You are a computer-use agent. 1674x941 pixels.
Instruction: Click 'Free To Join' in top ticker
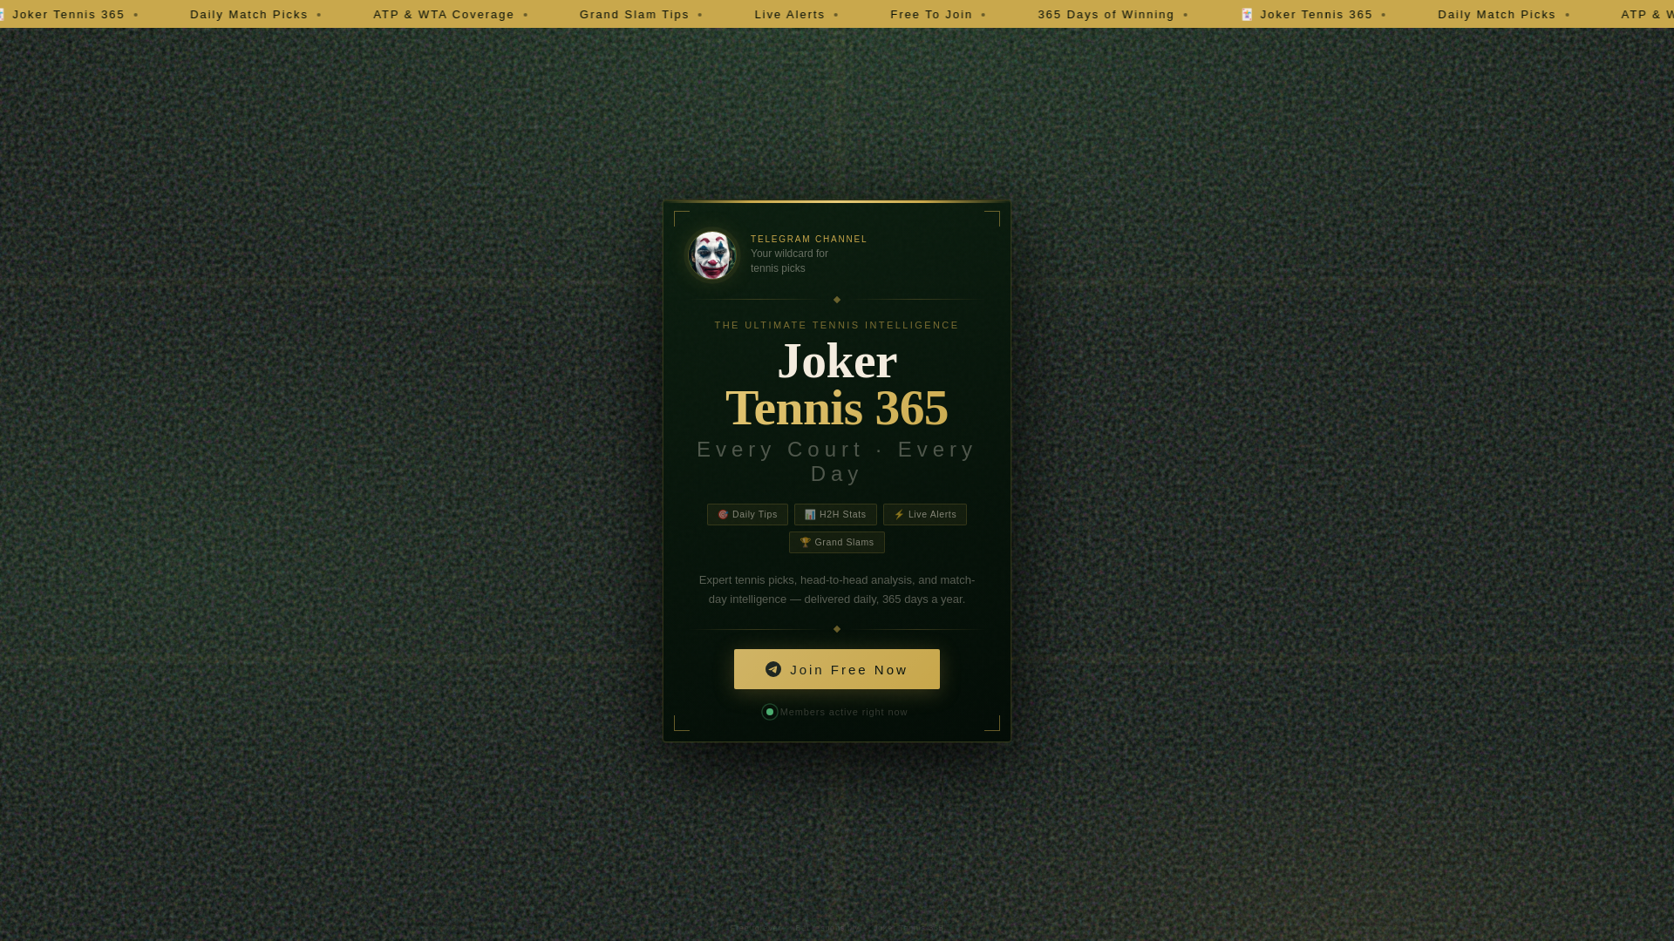point(930,14)
